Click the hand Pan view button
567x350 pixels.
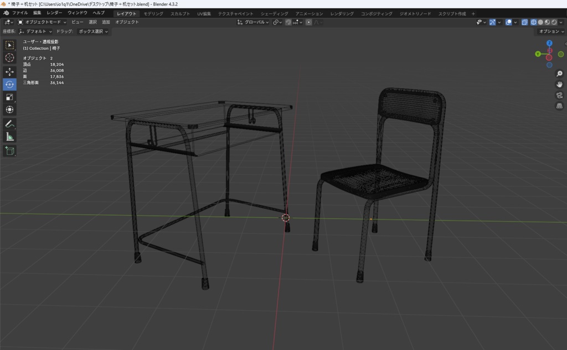559,85
